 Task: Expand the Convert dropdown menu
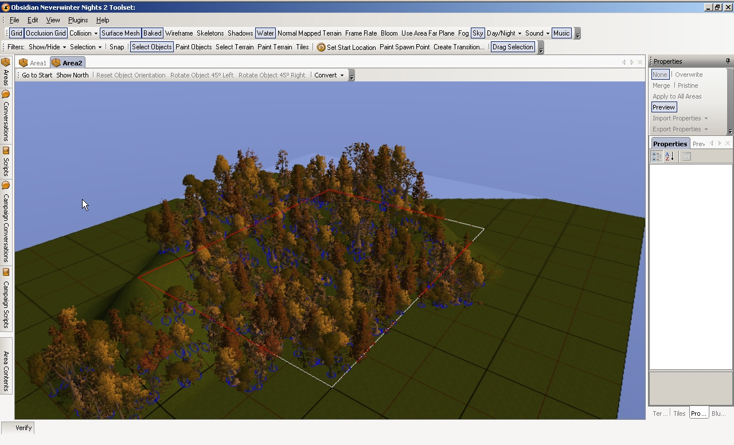(329, 75)
